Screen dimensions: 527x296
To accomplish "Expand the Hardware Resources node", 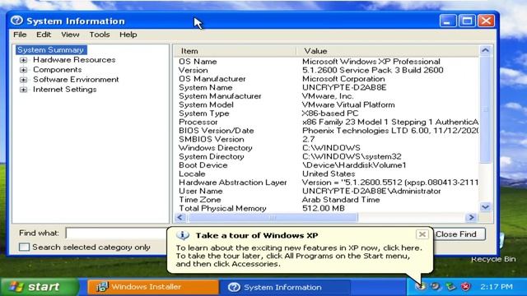I will tap(23, 60).
